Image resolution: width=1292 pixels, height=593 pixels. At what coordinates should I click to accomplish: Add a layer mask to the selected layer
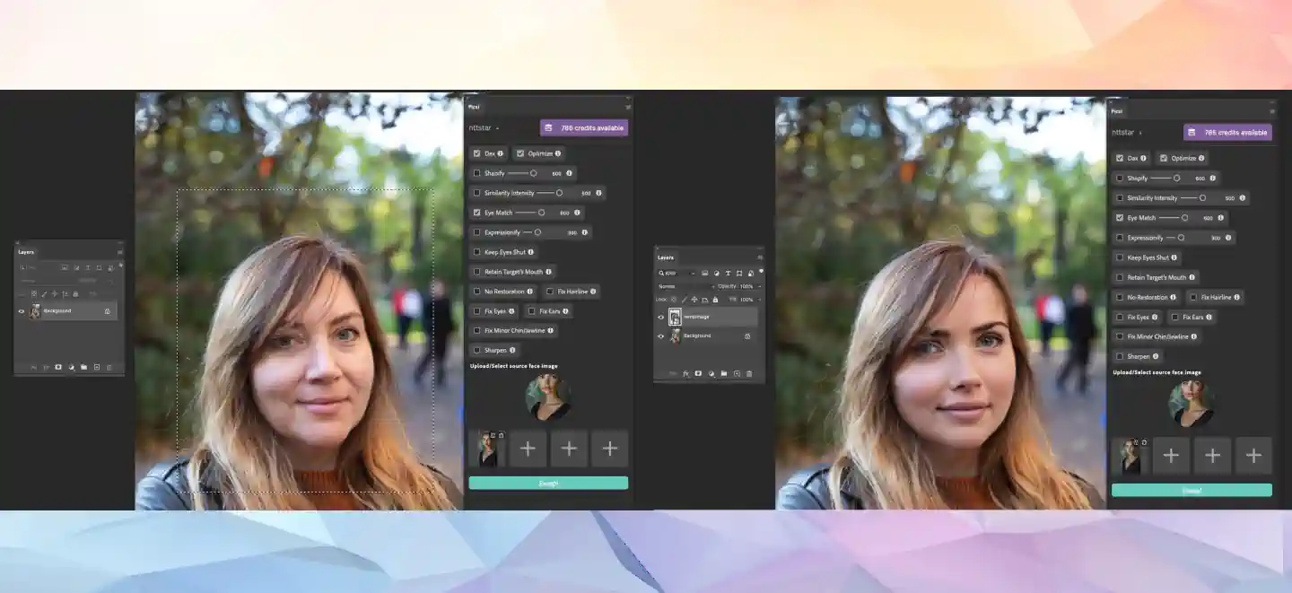(698, 374)
